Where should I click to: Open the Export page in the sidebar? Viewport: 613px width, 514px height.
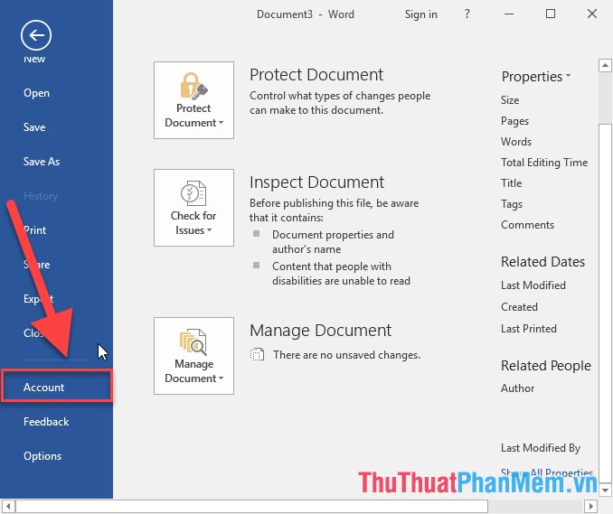(x=38, y=299)
